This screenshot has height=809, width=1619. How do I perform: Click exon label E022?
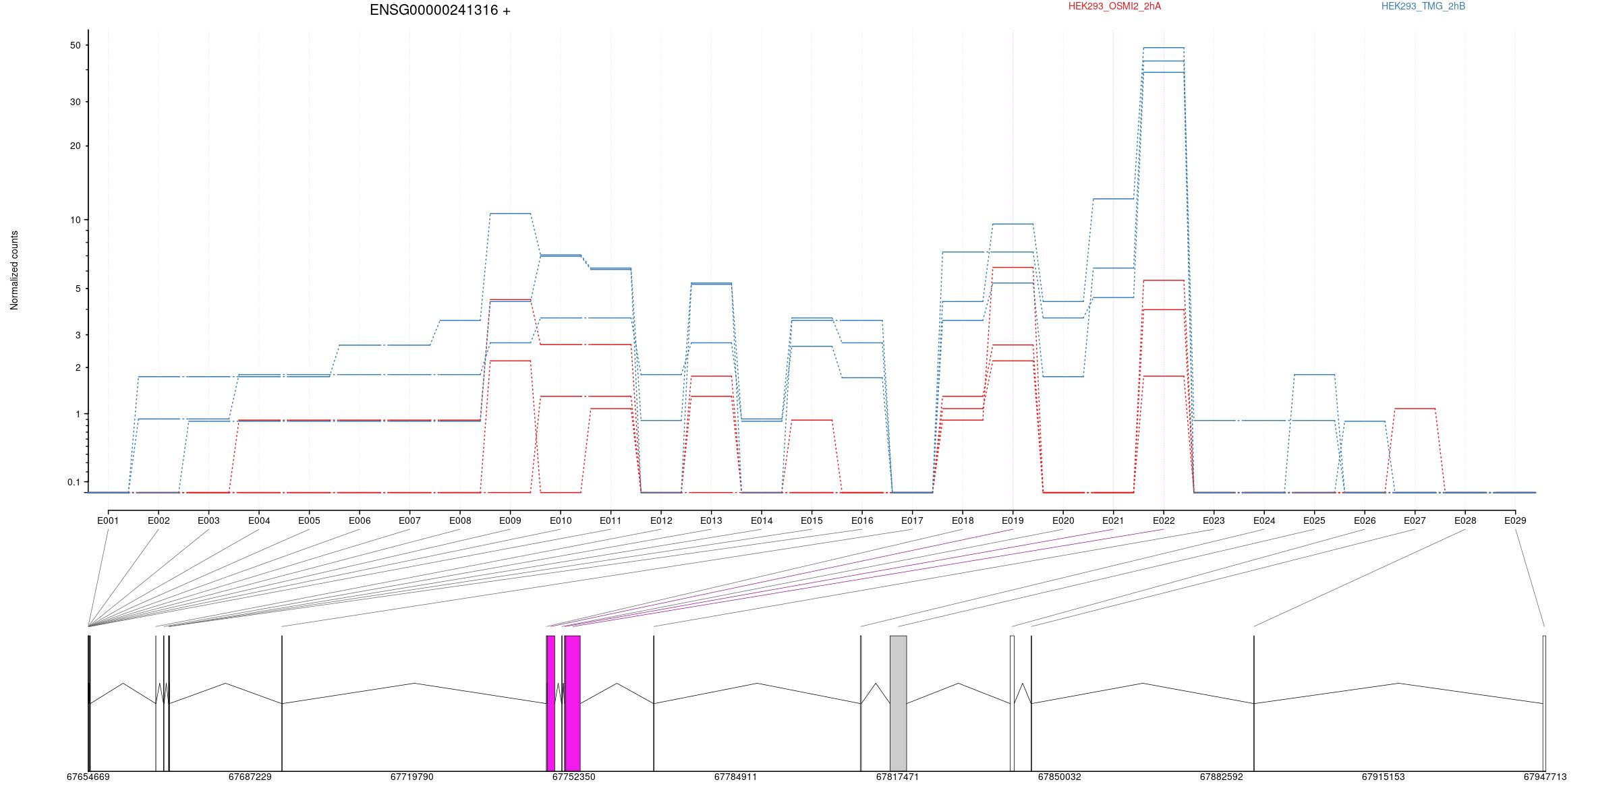tap(1164, 520)
